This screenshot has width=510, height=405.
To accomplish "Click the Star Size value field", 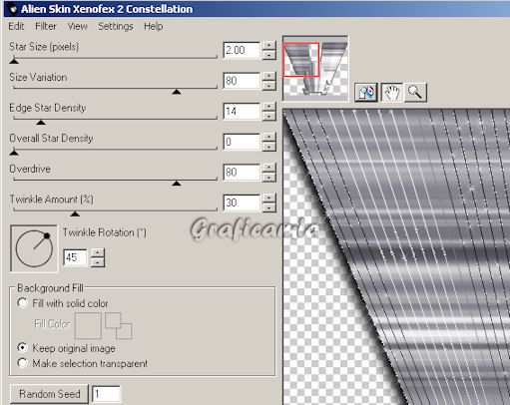I will [242, 50].
